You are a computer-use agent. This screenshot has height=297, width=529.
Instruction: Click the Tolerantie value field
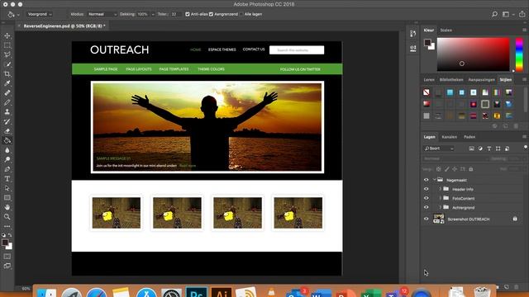coord(176,14)
